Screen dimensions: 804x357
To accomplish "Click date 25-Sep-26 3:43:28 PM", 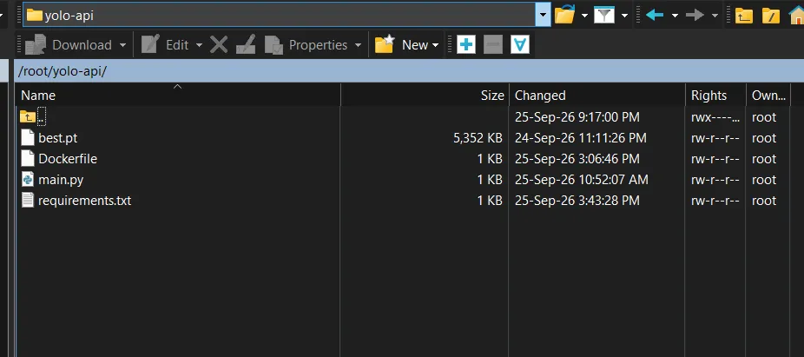I will click(x=577, y=201).
